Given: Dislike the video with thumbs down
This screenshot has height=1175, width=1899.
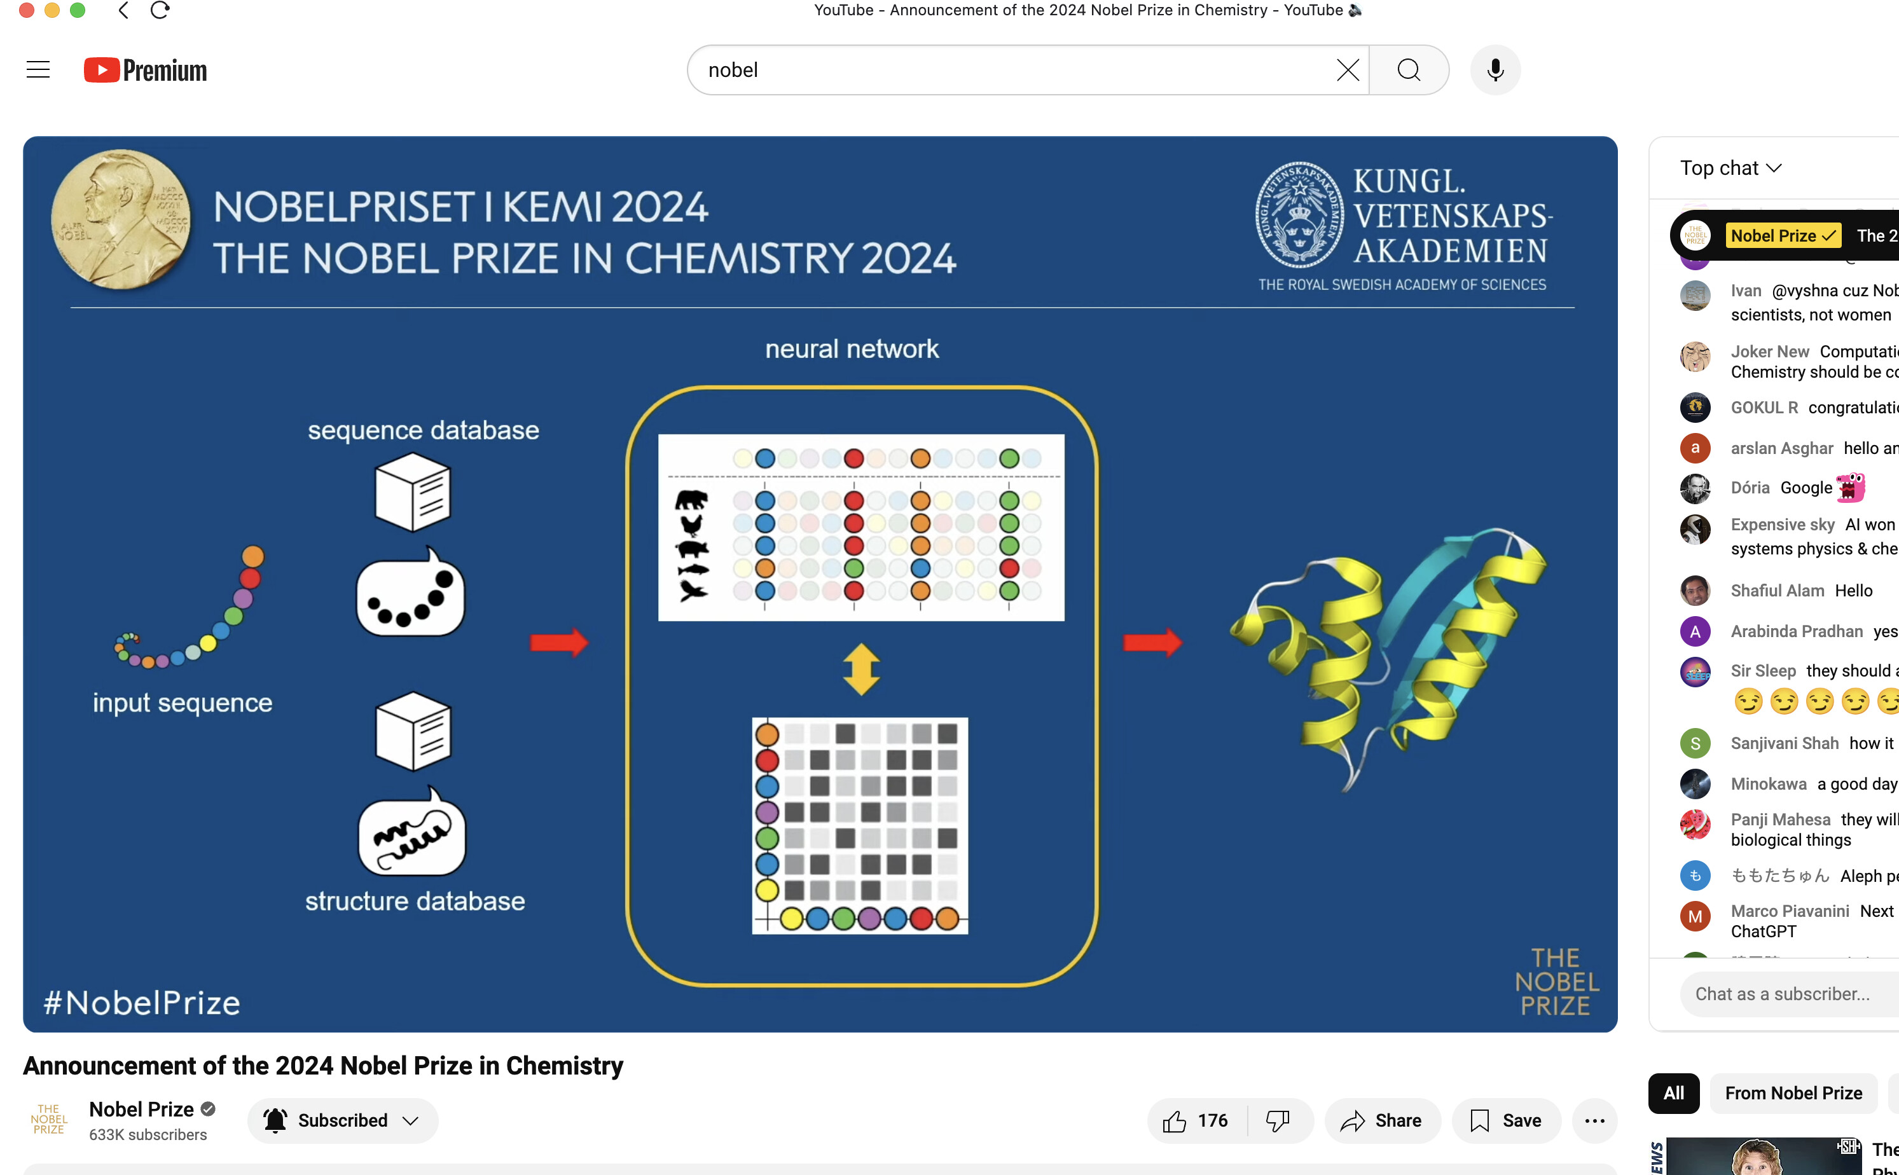Looking at the screenshot, I should point(1277,1120).
